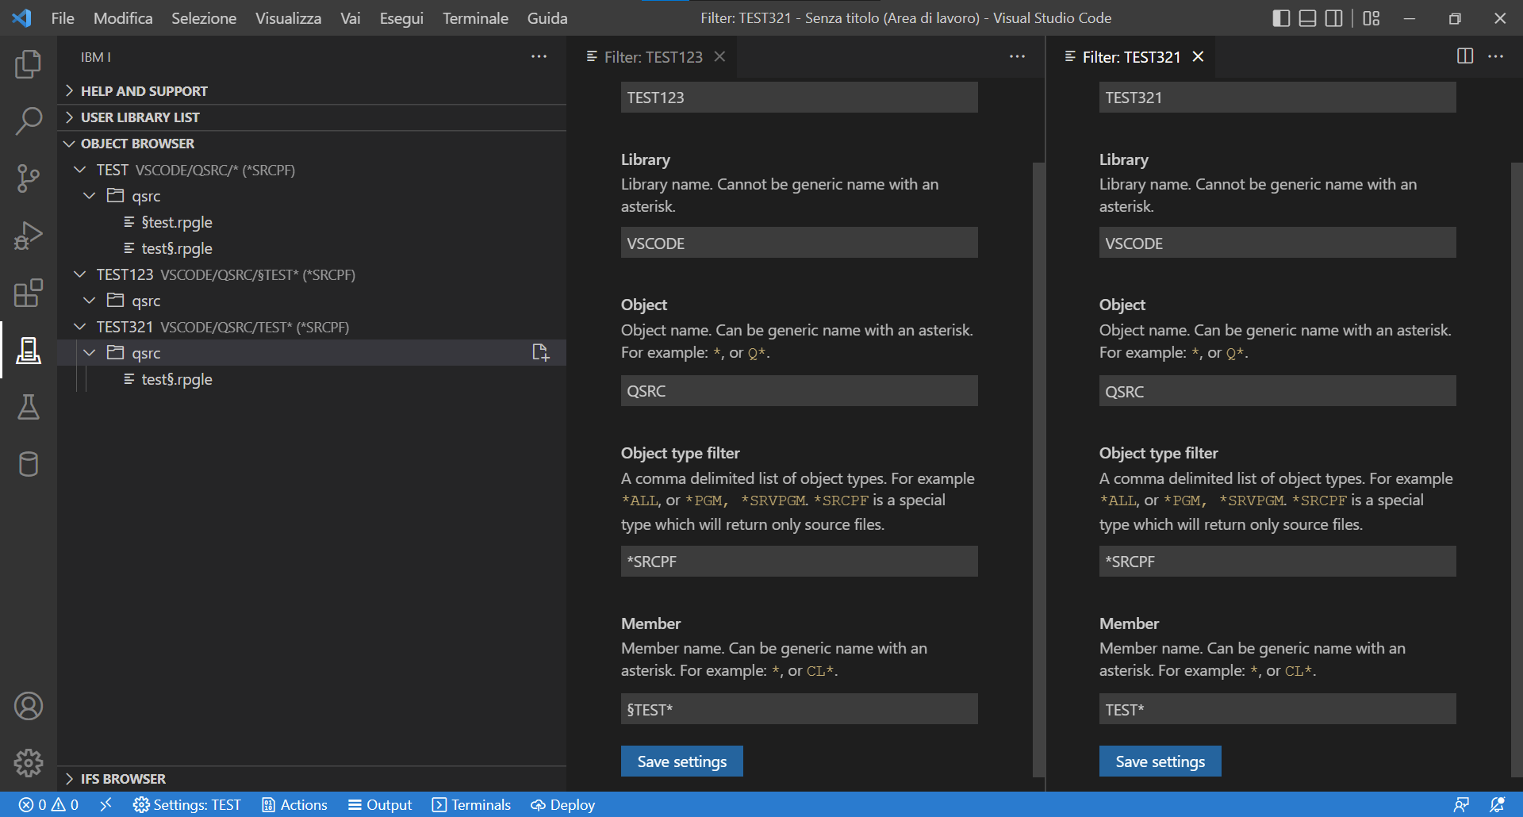Toggle the panel layout icon in the title bar
Screen dimensions: 1523x817
click(1307, 17)
